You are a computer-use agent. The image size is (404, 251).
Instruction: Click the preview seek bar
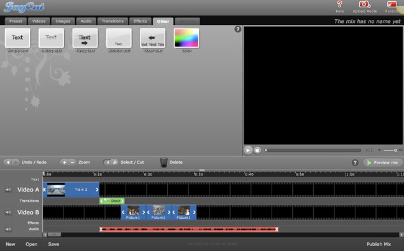(x=313, y=151)
